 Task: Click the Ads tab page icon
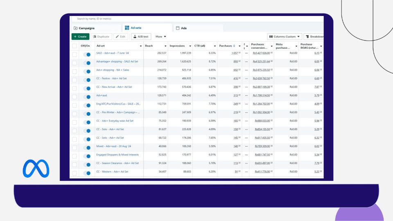point(178,28)
